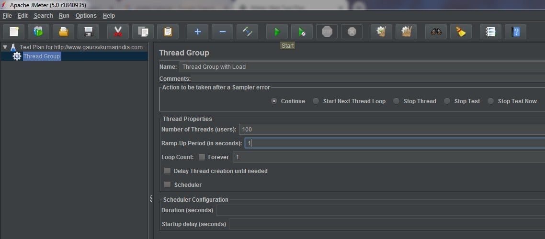
Task: Click the Collapse all minus icon
Action: pyautogui.click(x=222, y=32)
